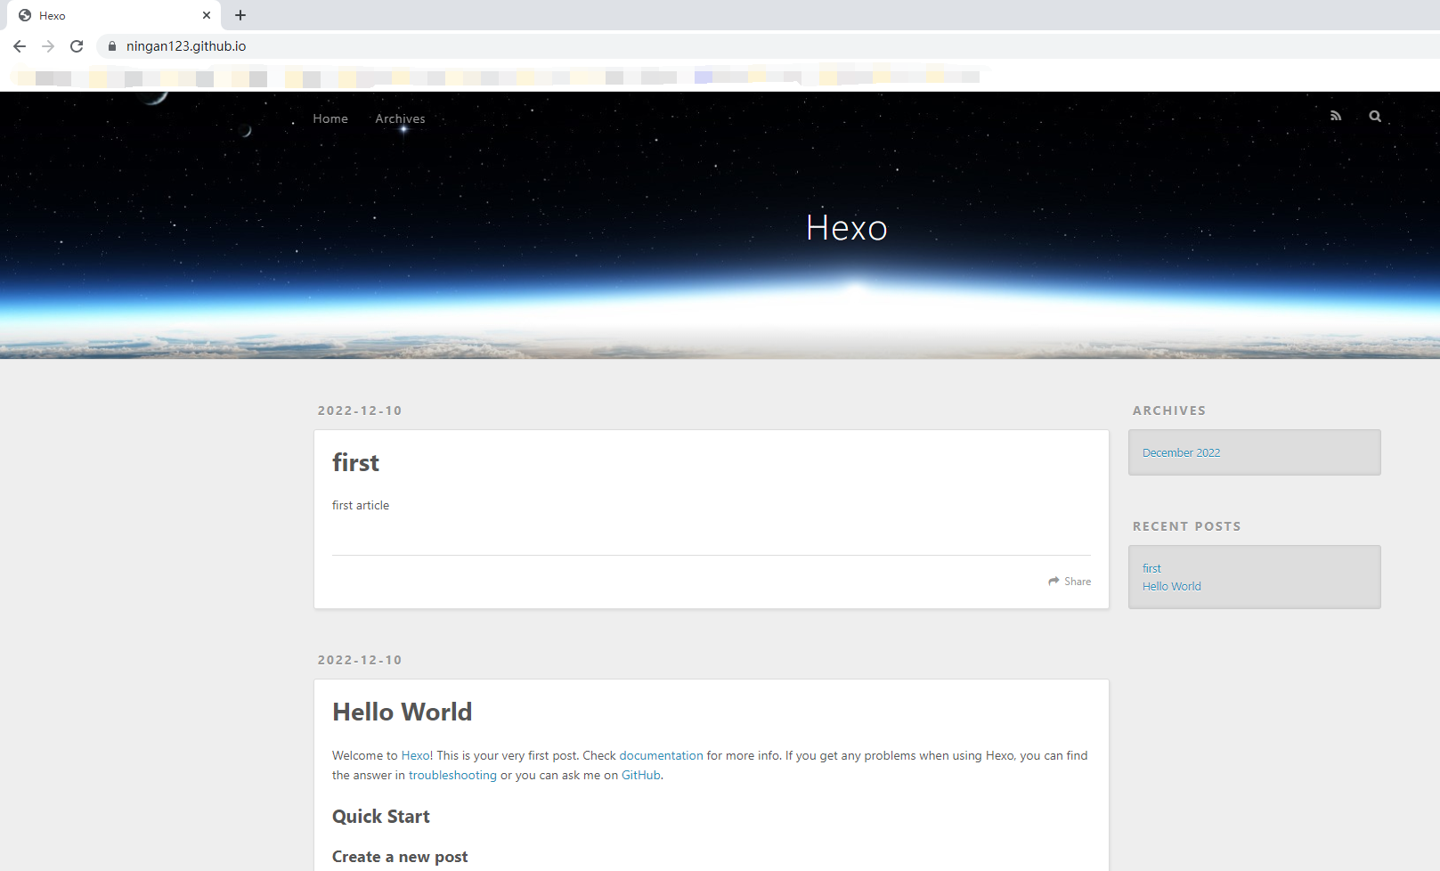
Task: Click the browser back arrow
Action: click(20, 46)
